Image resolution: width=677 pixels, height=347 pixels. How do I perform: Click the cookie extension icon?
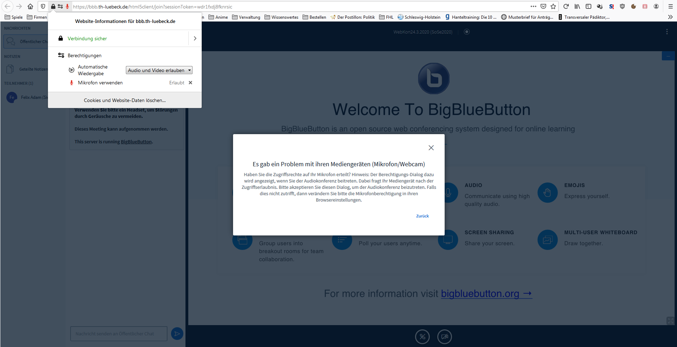(634, 6)
